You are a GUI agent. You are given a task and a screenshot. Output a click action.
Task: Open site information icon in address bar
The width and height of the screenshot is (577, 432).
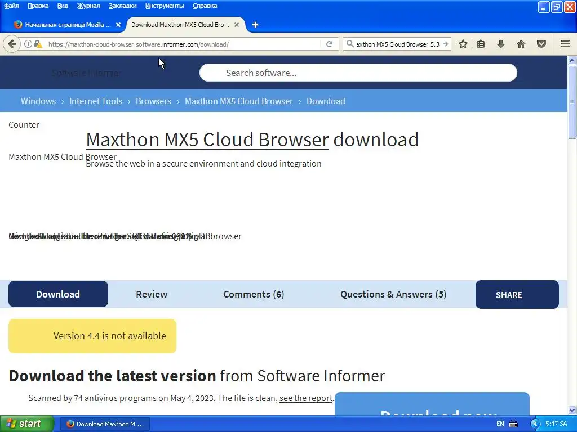[28, 44]
